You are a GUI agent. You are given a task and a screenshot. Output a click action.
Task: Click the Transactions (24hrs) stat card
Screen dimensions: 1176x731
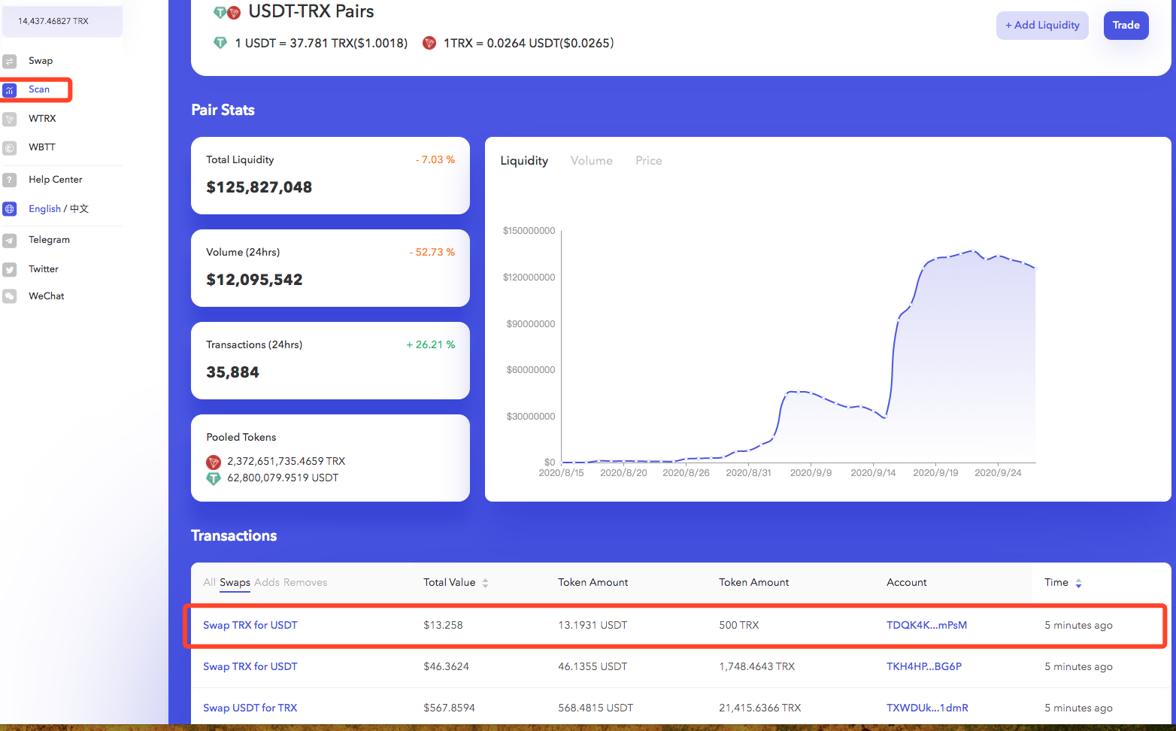(x=330, y=360)
